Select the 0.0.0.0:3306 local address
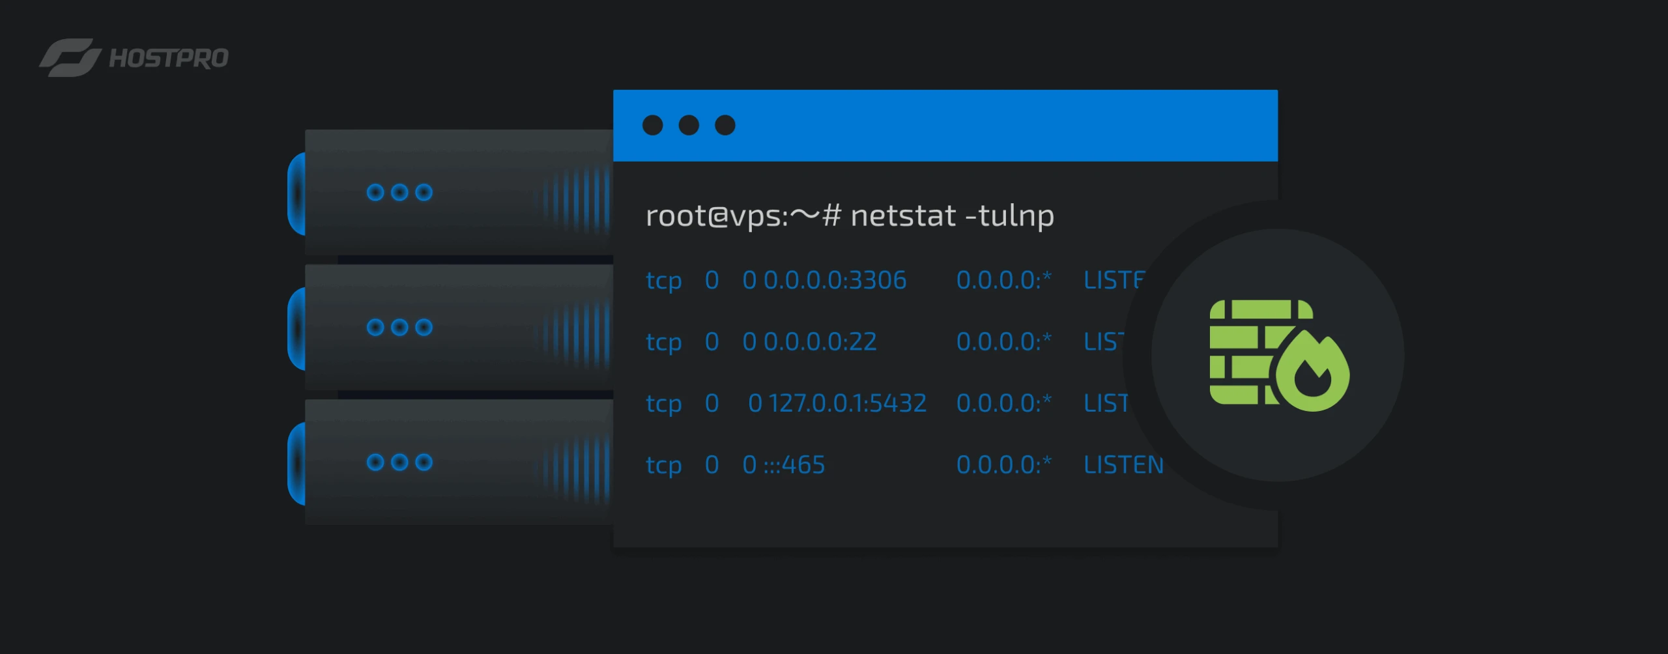1668x654 pixels. click(x=835, y=280)
